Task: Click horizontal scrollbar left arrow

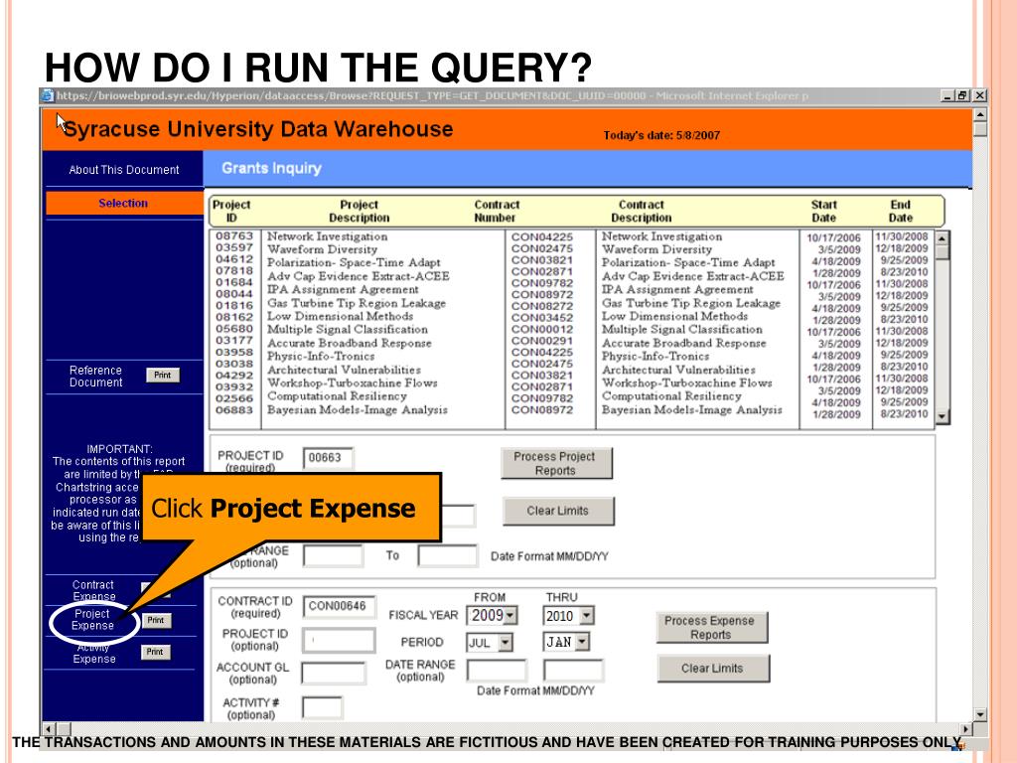Action: tap(49, 728)
